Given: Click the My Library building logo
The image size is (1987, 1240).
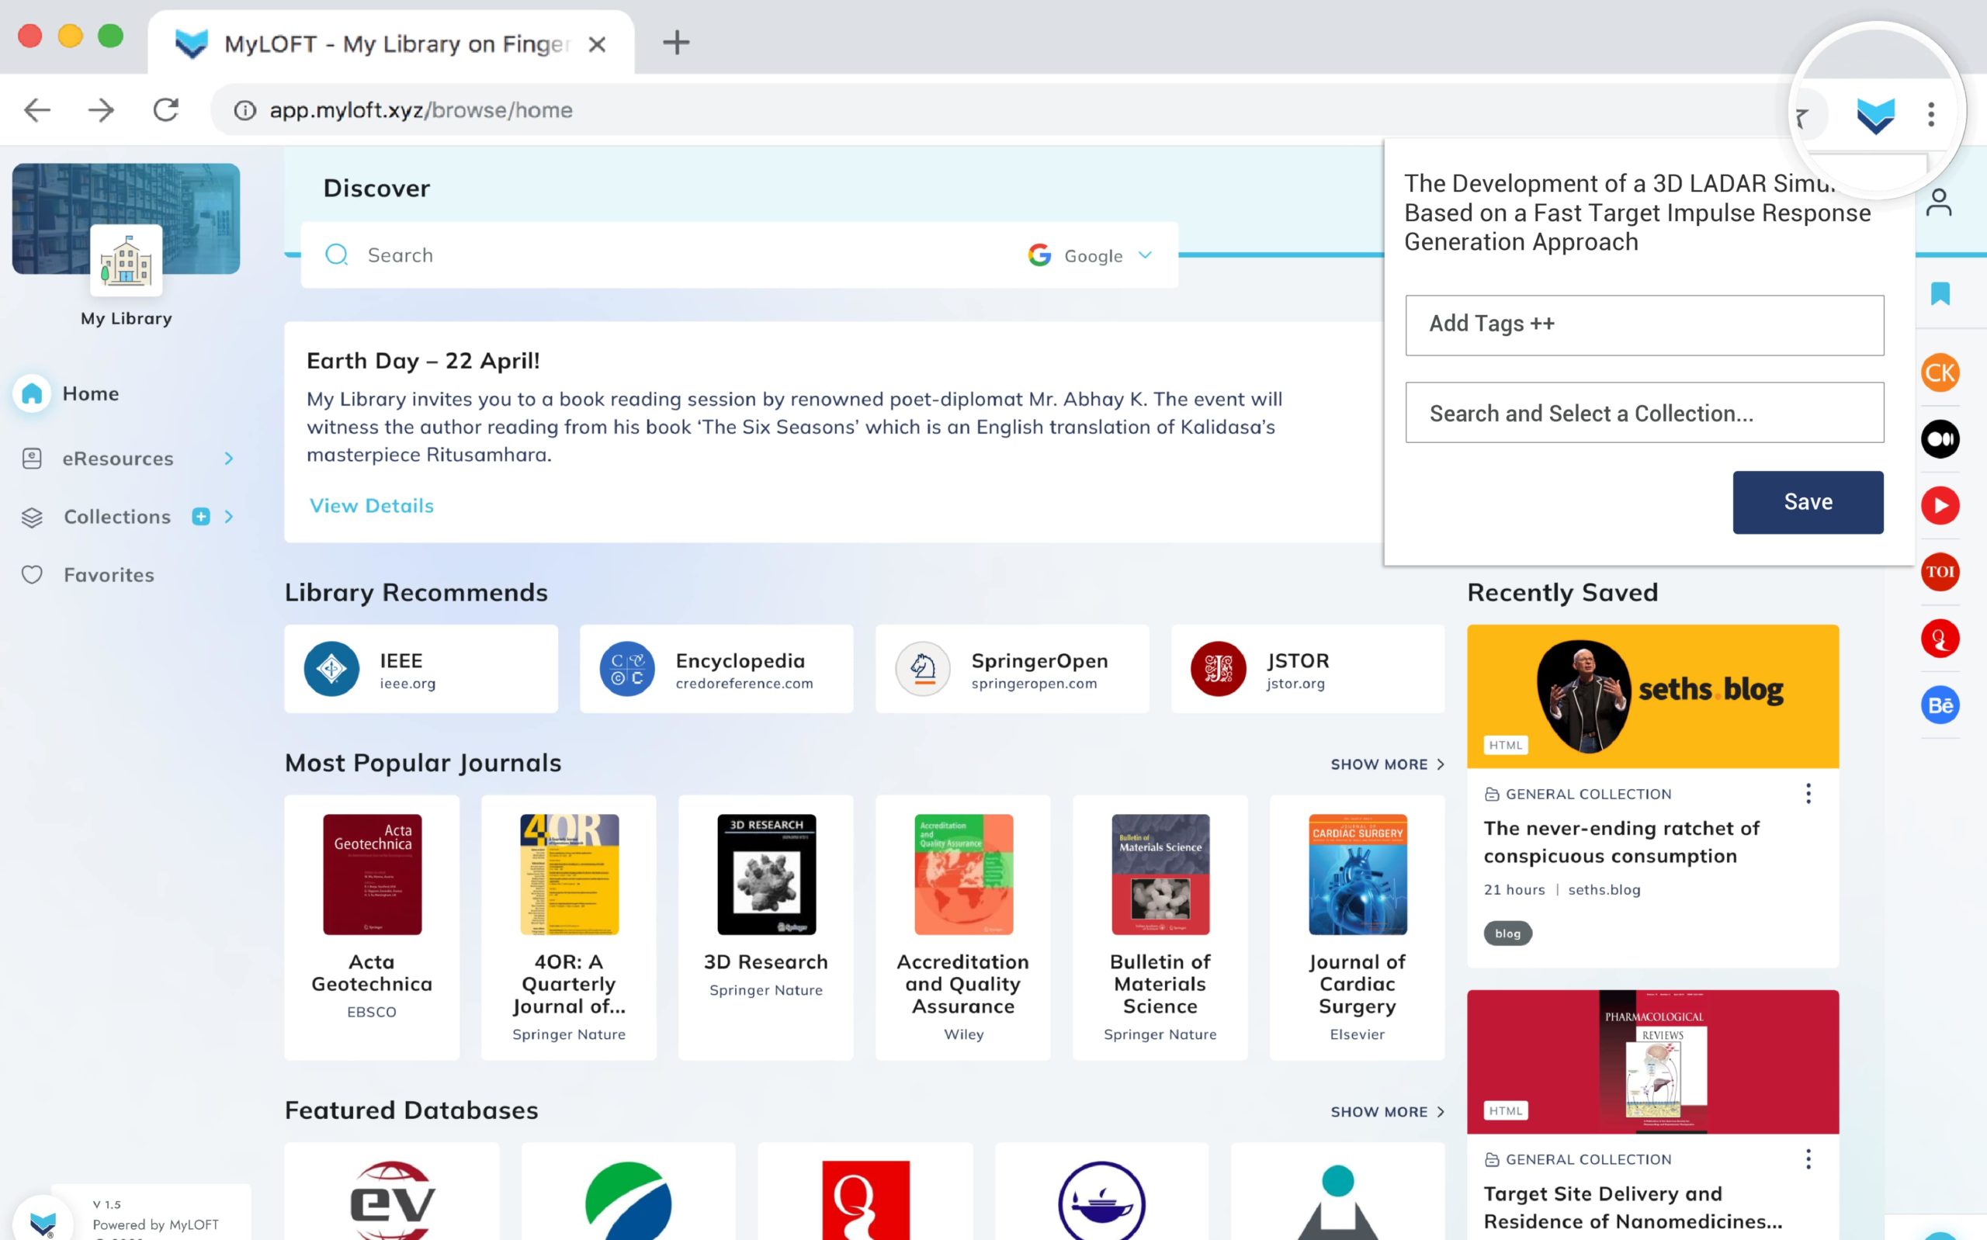Looking at the screenshot, I should click(x=127, y=260).
